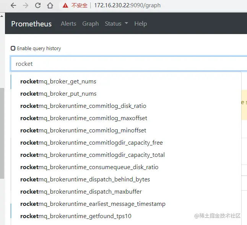Focus the expression input containing rocket
Screen dimensions: 247x225
(129, 64)
